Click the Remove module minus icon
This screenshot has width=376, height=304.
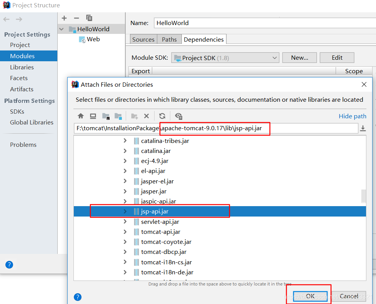coord(77,18)
